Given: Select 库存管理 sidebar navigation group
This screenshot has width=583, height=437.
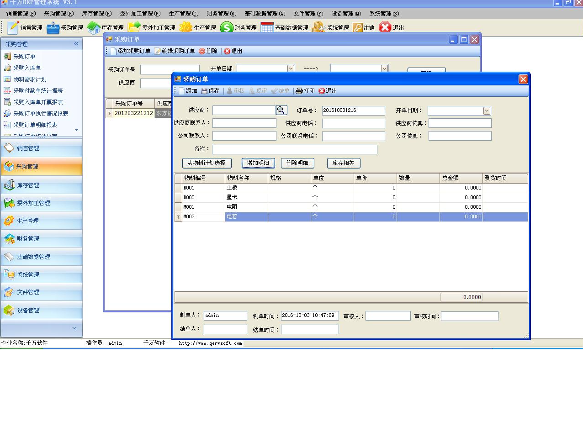Looking at the screenshot, I should click(42, 185).
